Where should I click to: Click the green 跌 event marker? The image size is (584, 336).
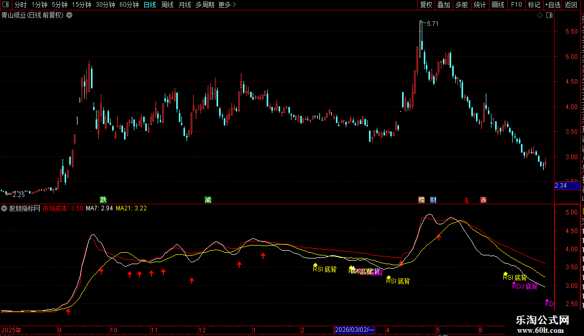(103, 200)
